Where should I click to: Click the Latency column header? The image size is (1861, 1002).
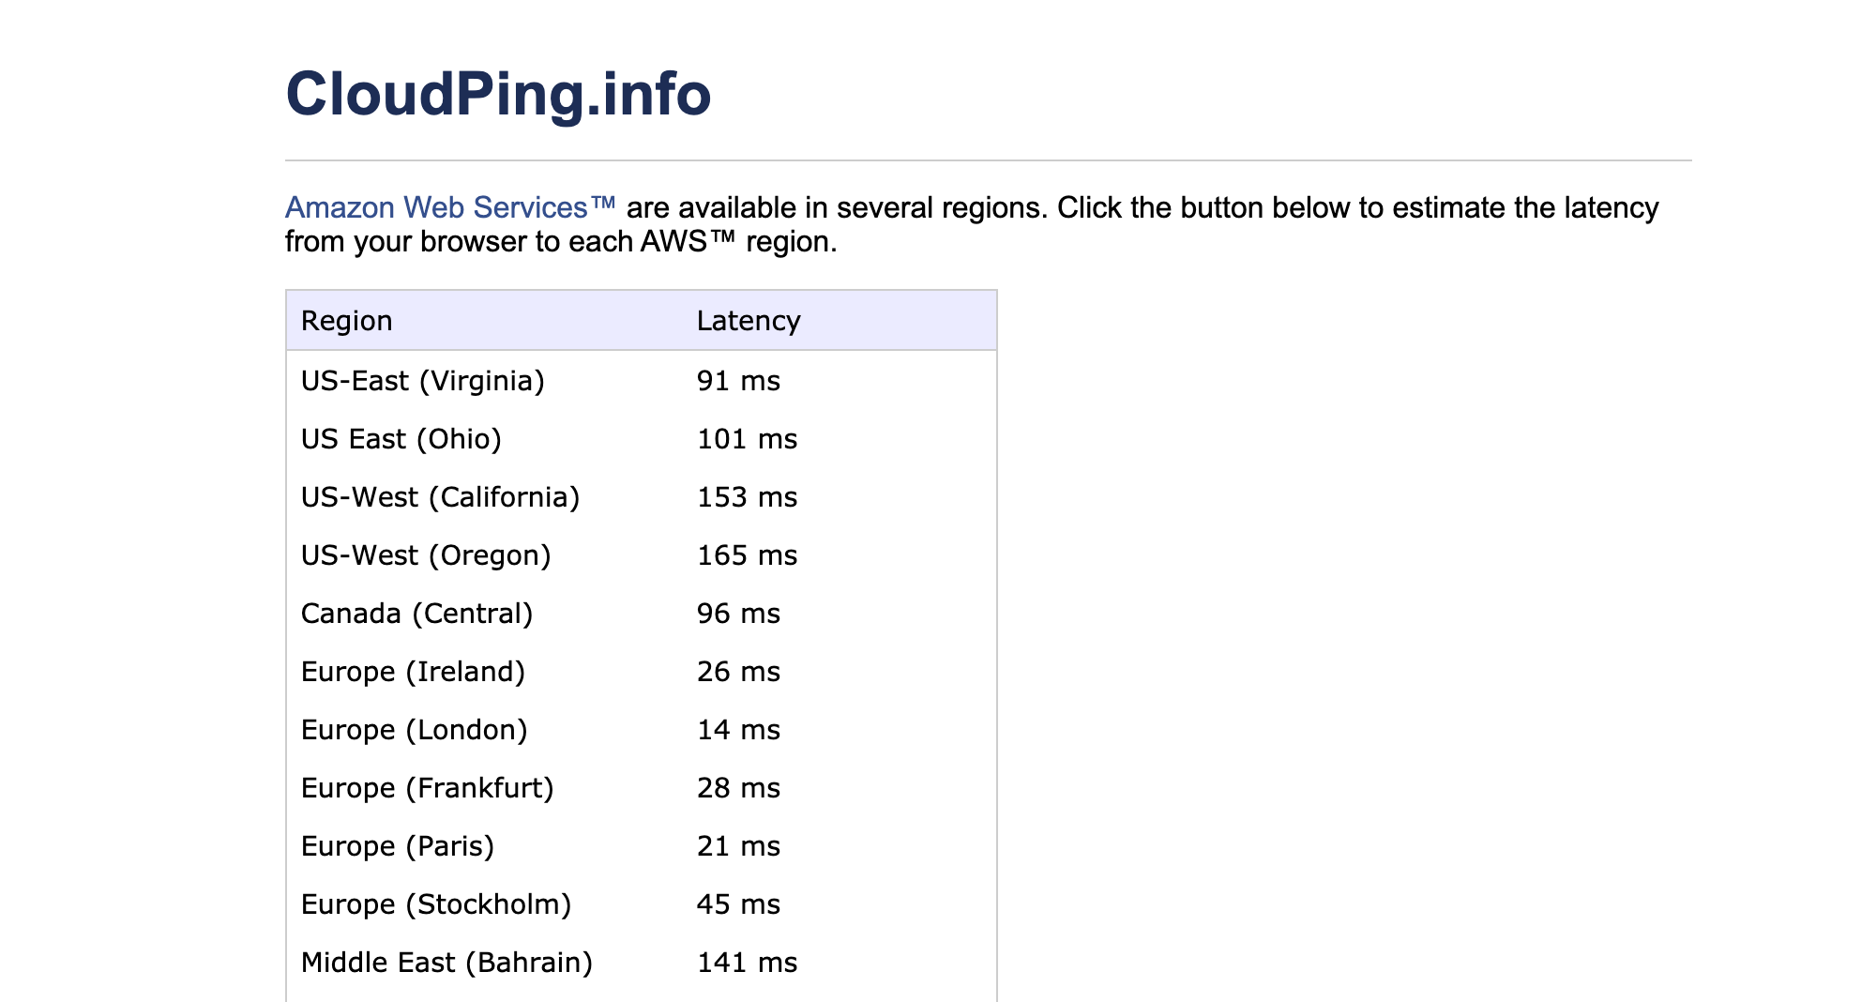pyautogui.click(x=747, y=320)
